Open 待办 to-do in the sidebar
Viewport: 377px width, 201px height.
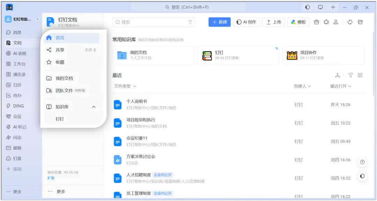coord(14,95)
